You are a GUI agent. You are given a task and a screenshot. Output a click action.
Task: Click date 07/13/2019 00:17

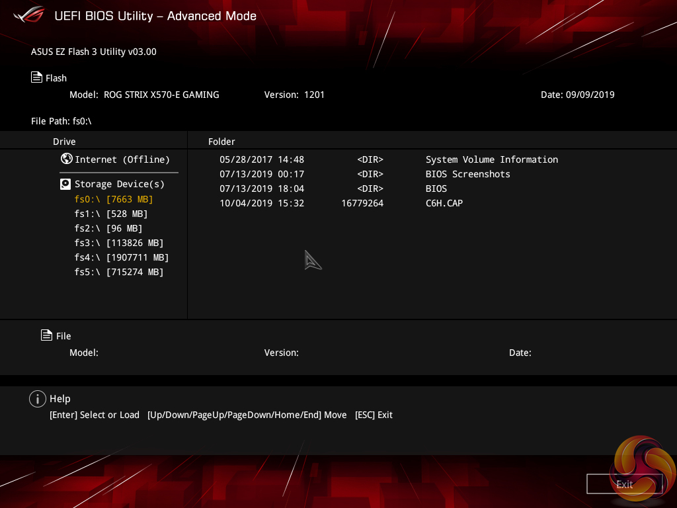point(262,174)
